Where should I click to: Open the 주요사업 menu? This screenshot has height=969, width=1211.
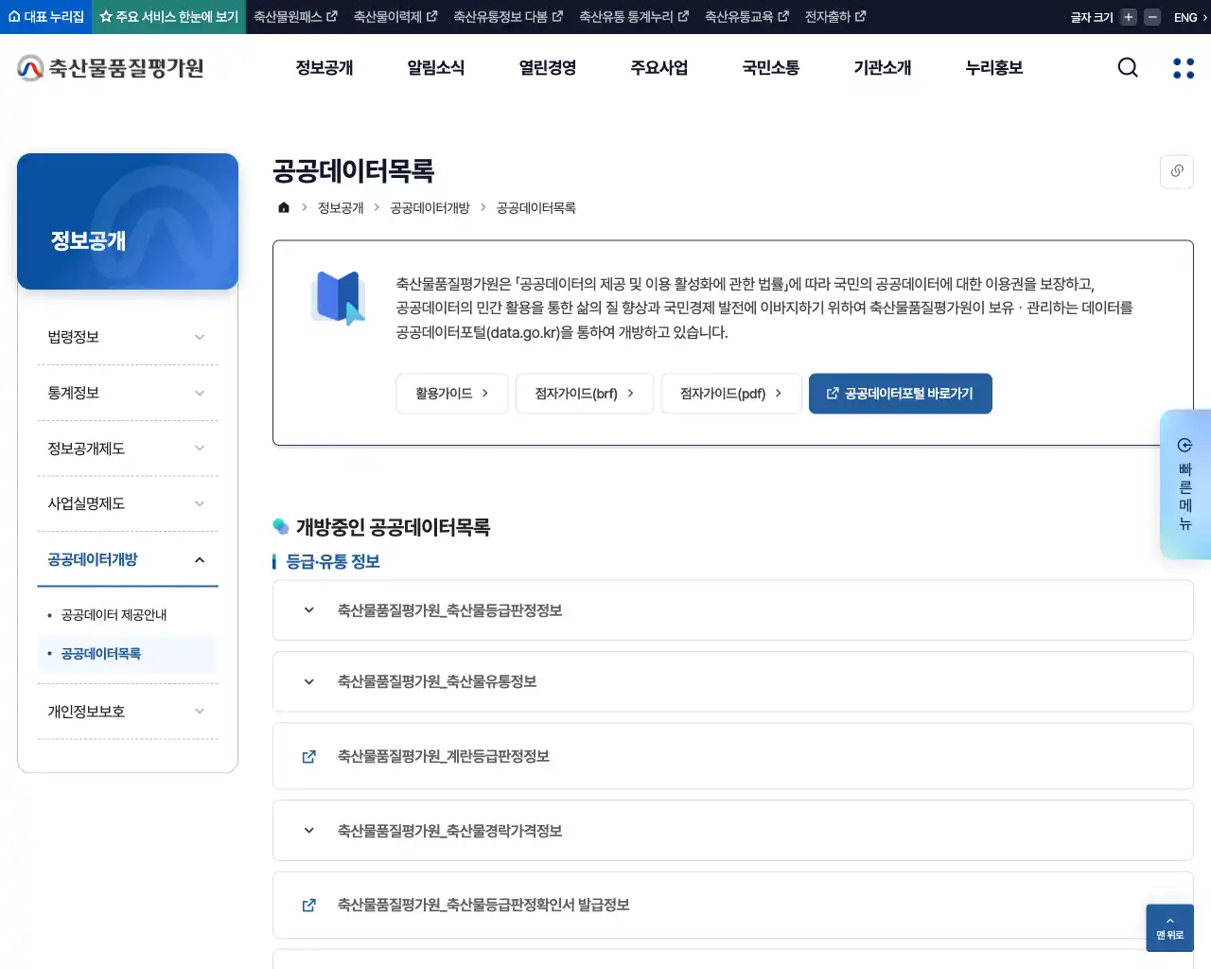coord(658,67)
